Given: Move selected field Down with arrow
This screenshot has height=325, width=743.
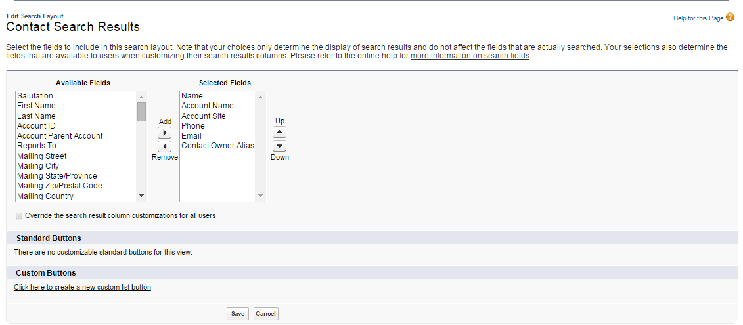Looking at the screenshot, I should coord(280,146).
